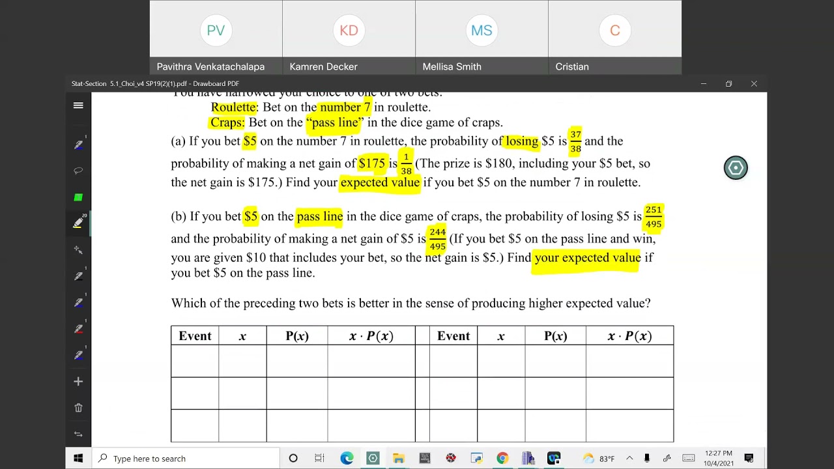Open Windows Ink Workspace pen icon
Screen dimensions: 834x469
tap(667, 459)
